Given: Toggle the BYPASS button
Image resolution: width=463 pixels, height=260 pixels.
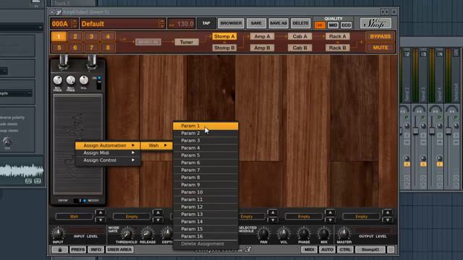Looking at the screenshot, I should pos(381,37).
